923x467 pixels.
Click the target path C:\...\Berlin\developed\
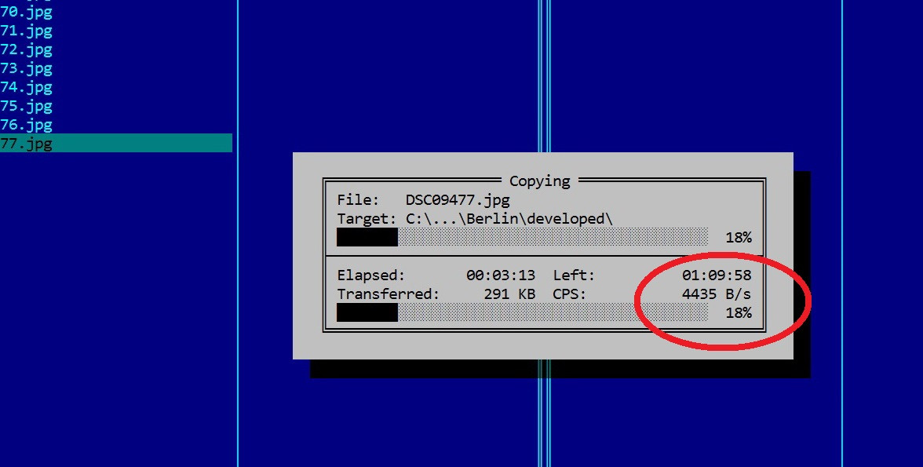coord(509,218)
